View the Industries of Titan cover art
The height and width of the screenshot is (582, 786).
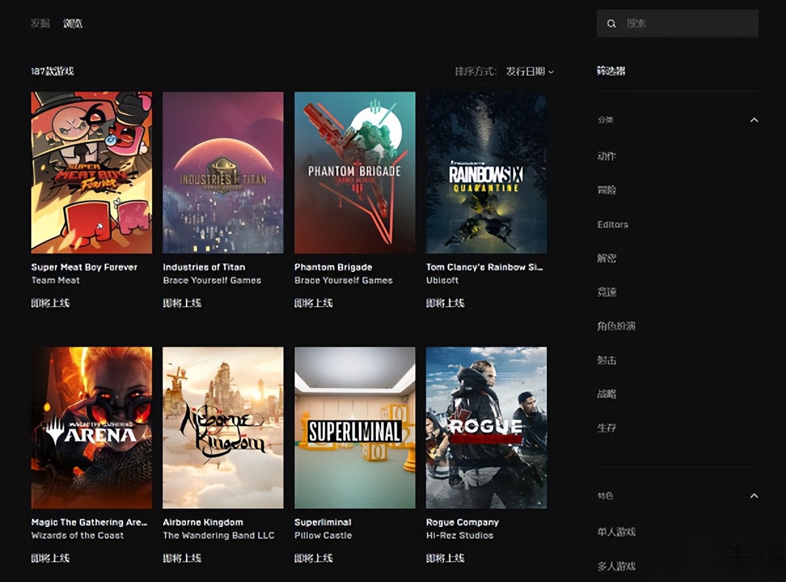(223, 172)
